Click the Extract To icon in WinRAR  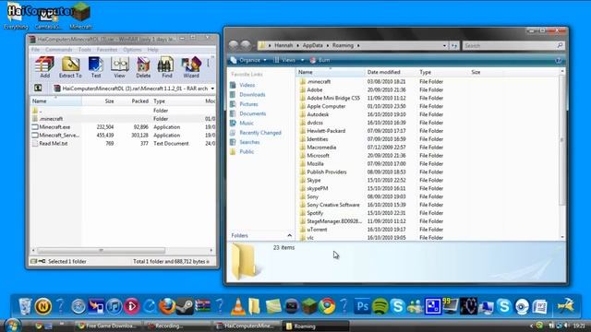tap(70, 67)
